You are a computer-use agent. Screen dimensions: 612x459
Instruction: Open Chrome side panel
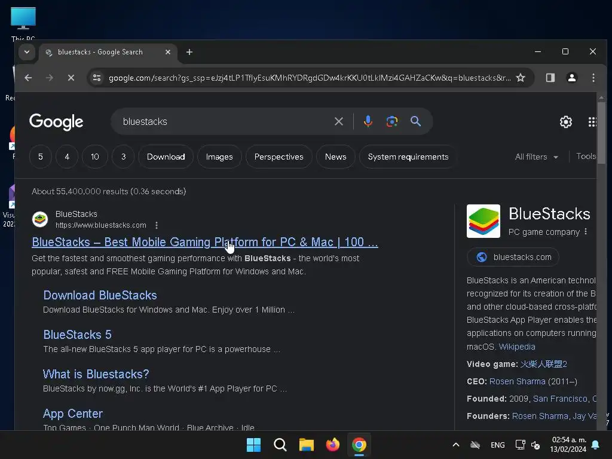[x=550, y=78]
